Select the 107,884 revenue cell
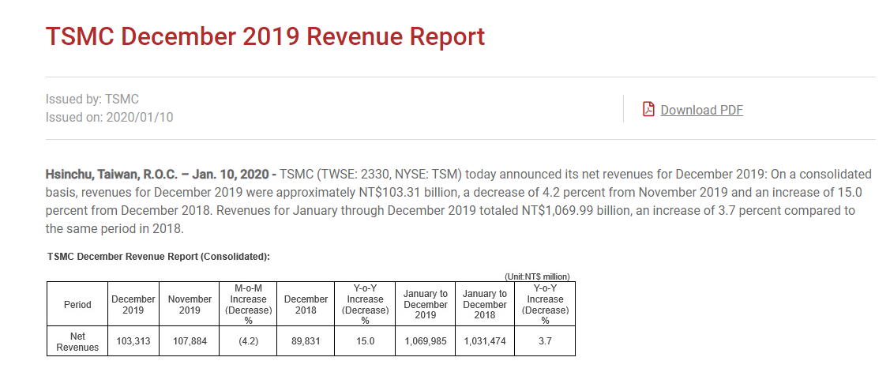Image resolution: width=890 pixels, height=376 pixels. click(190, 341)
